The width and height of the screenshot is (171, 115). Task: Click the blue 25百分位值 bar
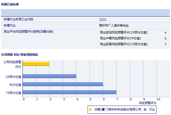pyautogui.click(x=50, y=76)
